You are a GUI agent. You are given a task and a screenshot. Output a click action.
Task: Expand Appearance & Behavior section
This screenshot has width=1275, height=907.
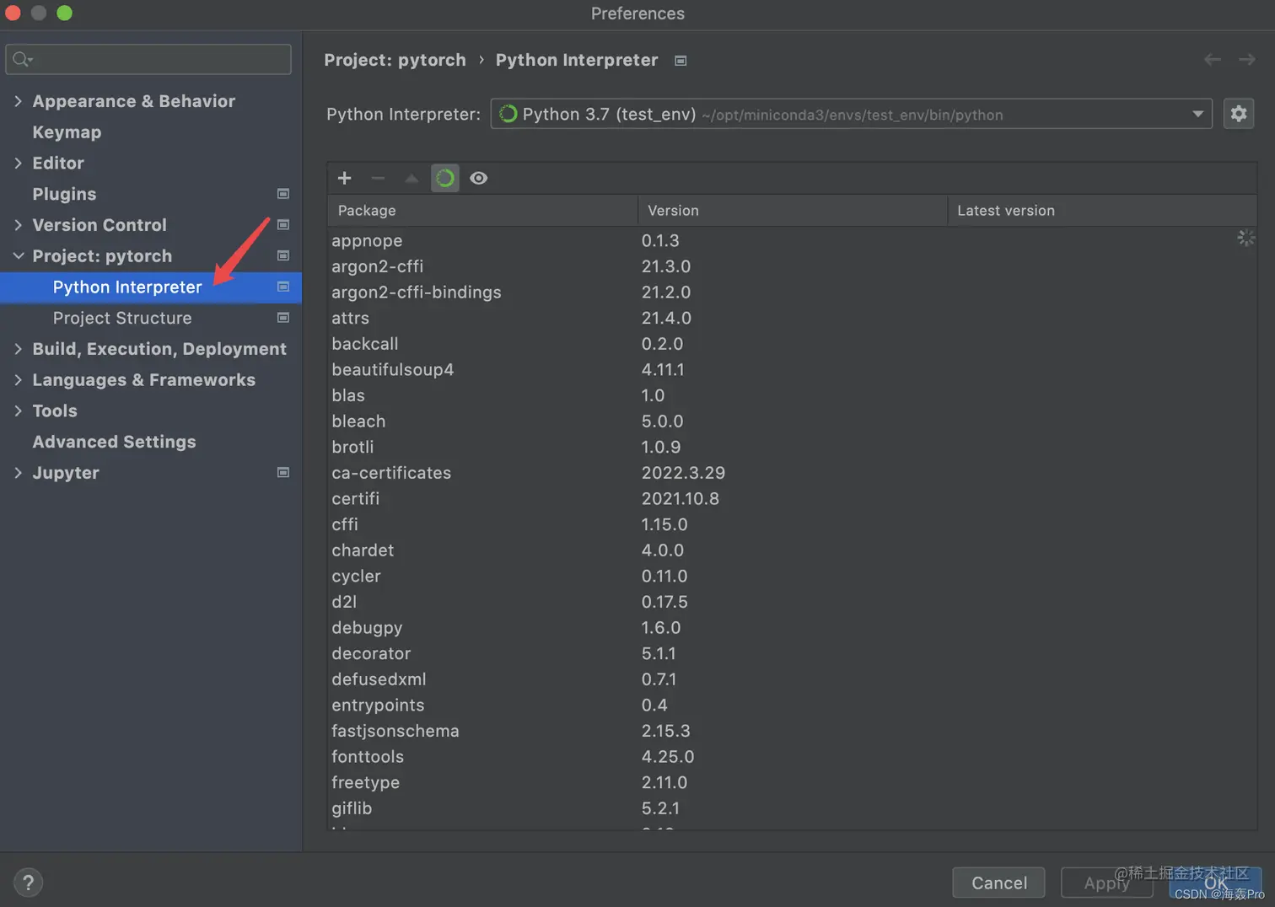[18, 101]
